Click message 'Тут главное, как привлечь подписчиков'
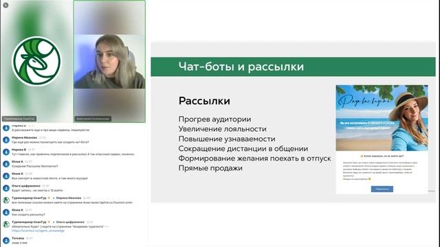The image size is (440, 247). pos(74,154)
